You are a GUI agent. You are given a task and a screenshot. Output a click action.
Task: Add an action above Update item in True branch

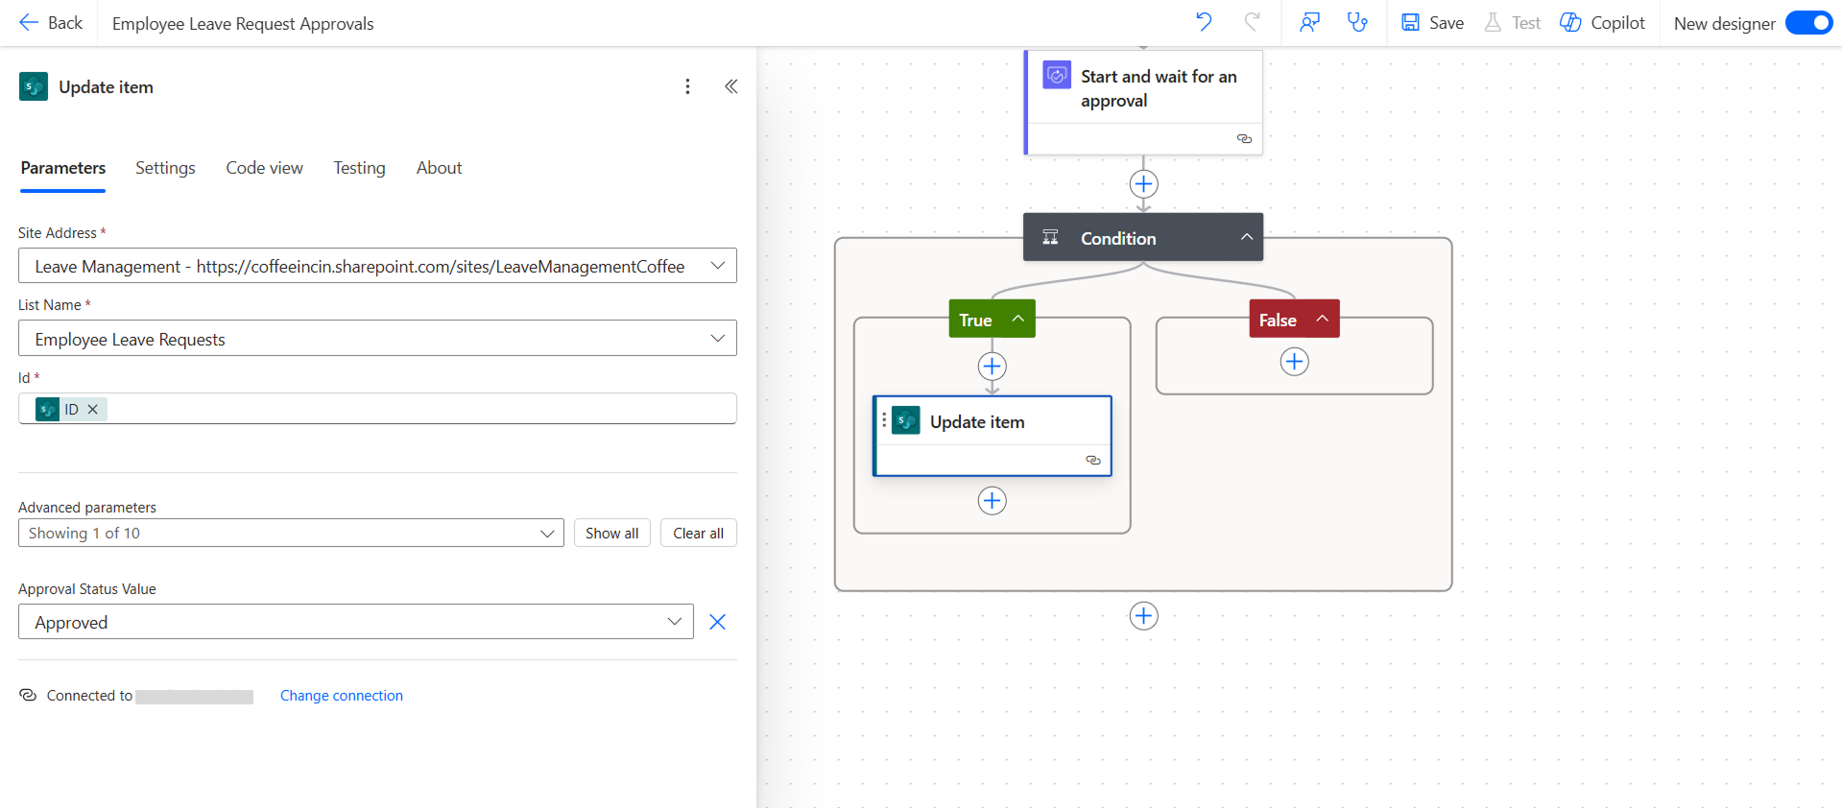[x=992, y=366]
